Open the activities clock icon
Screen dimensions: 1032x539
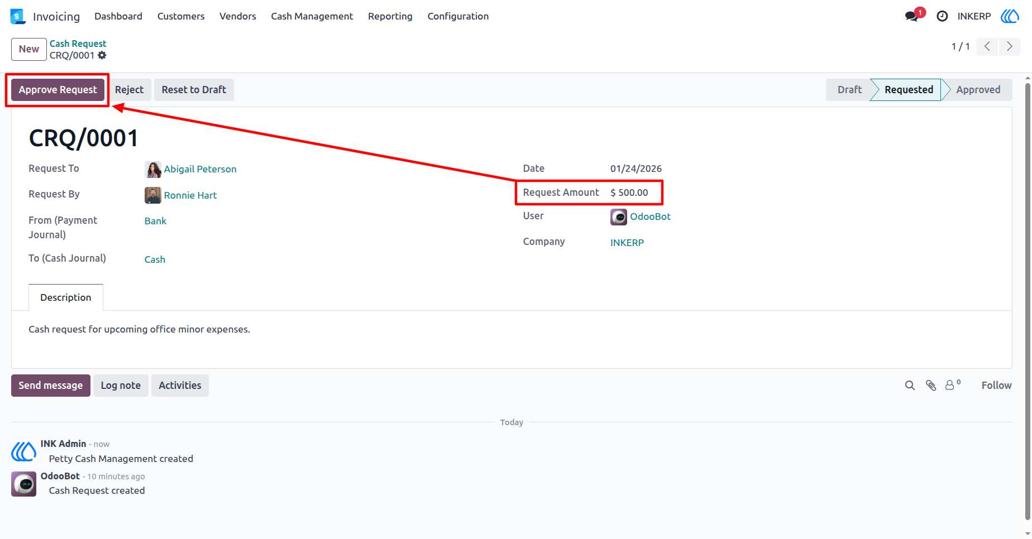[942, 16]
